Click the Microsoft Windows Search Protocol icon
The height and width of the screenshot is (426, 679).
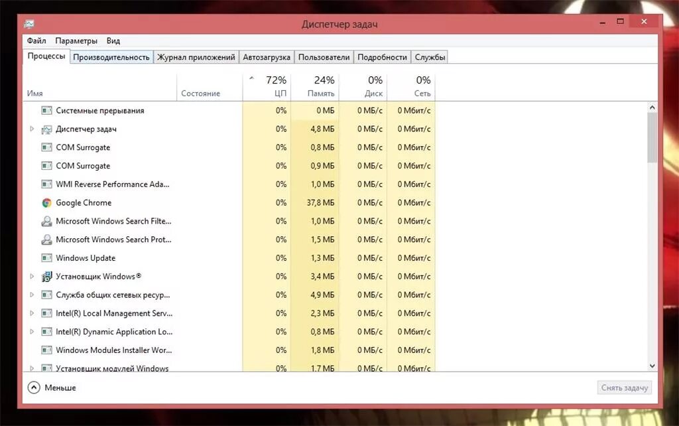point(46,240)
